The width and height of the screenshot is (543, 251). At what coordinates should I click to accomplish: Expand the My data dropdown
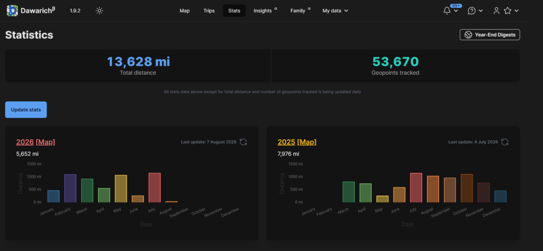[x=335, y=11]
